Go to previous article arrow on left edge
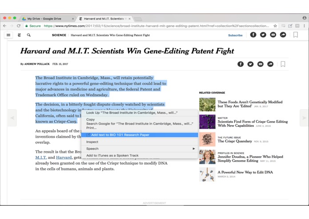 (x=12, y=118)
